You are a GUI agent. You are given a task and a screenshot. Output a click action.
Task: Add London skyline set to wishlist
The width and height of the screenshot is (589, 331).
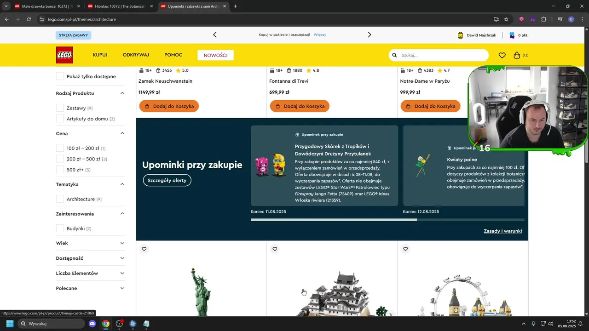(405, 249)
